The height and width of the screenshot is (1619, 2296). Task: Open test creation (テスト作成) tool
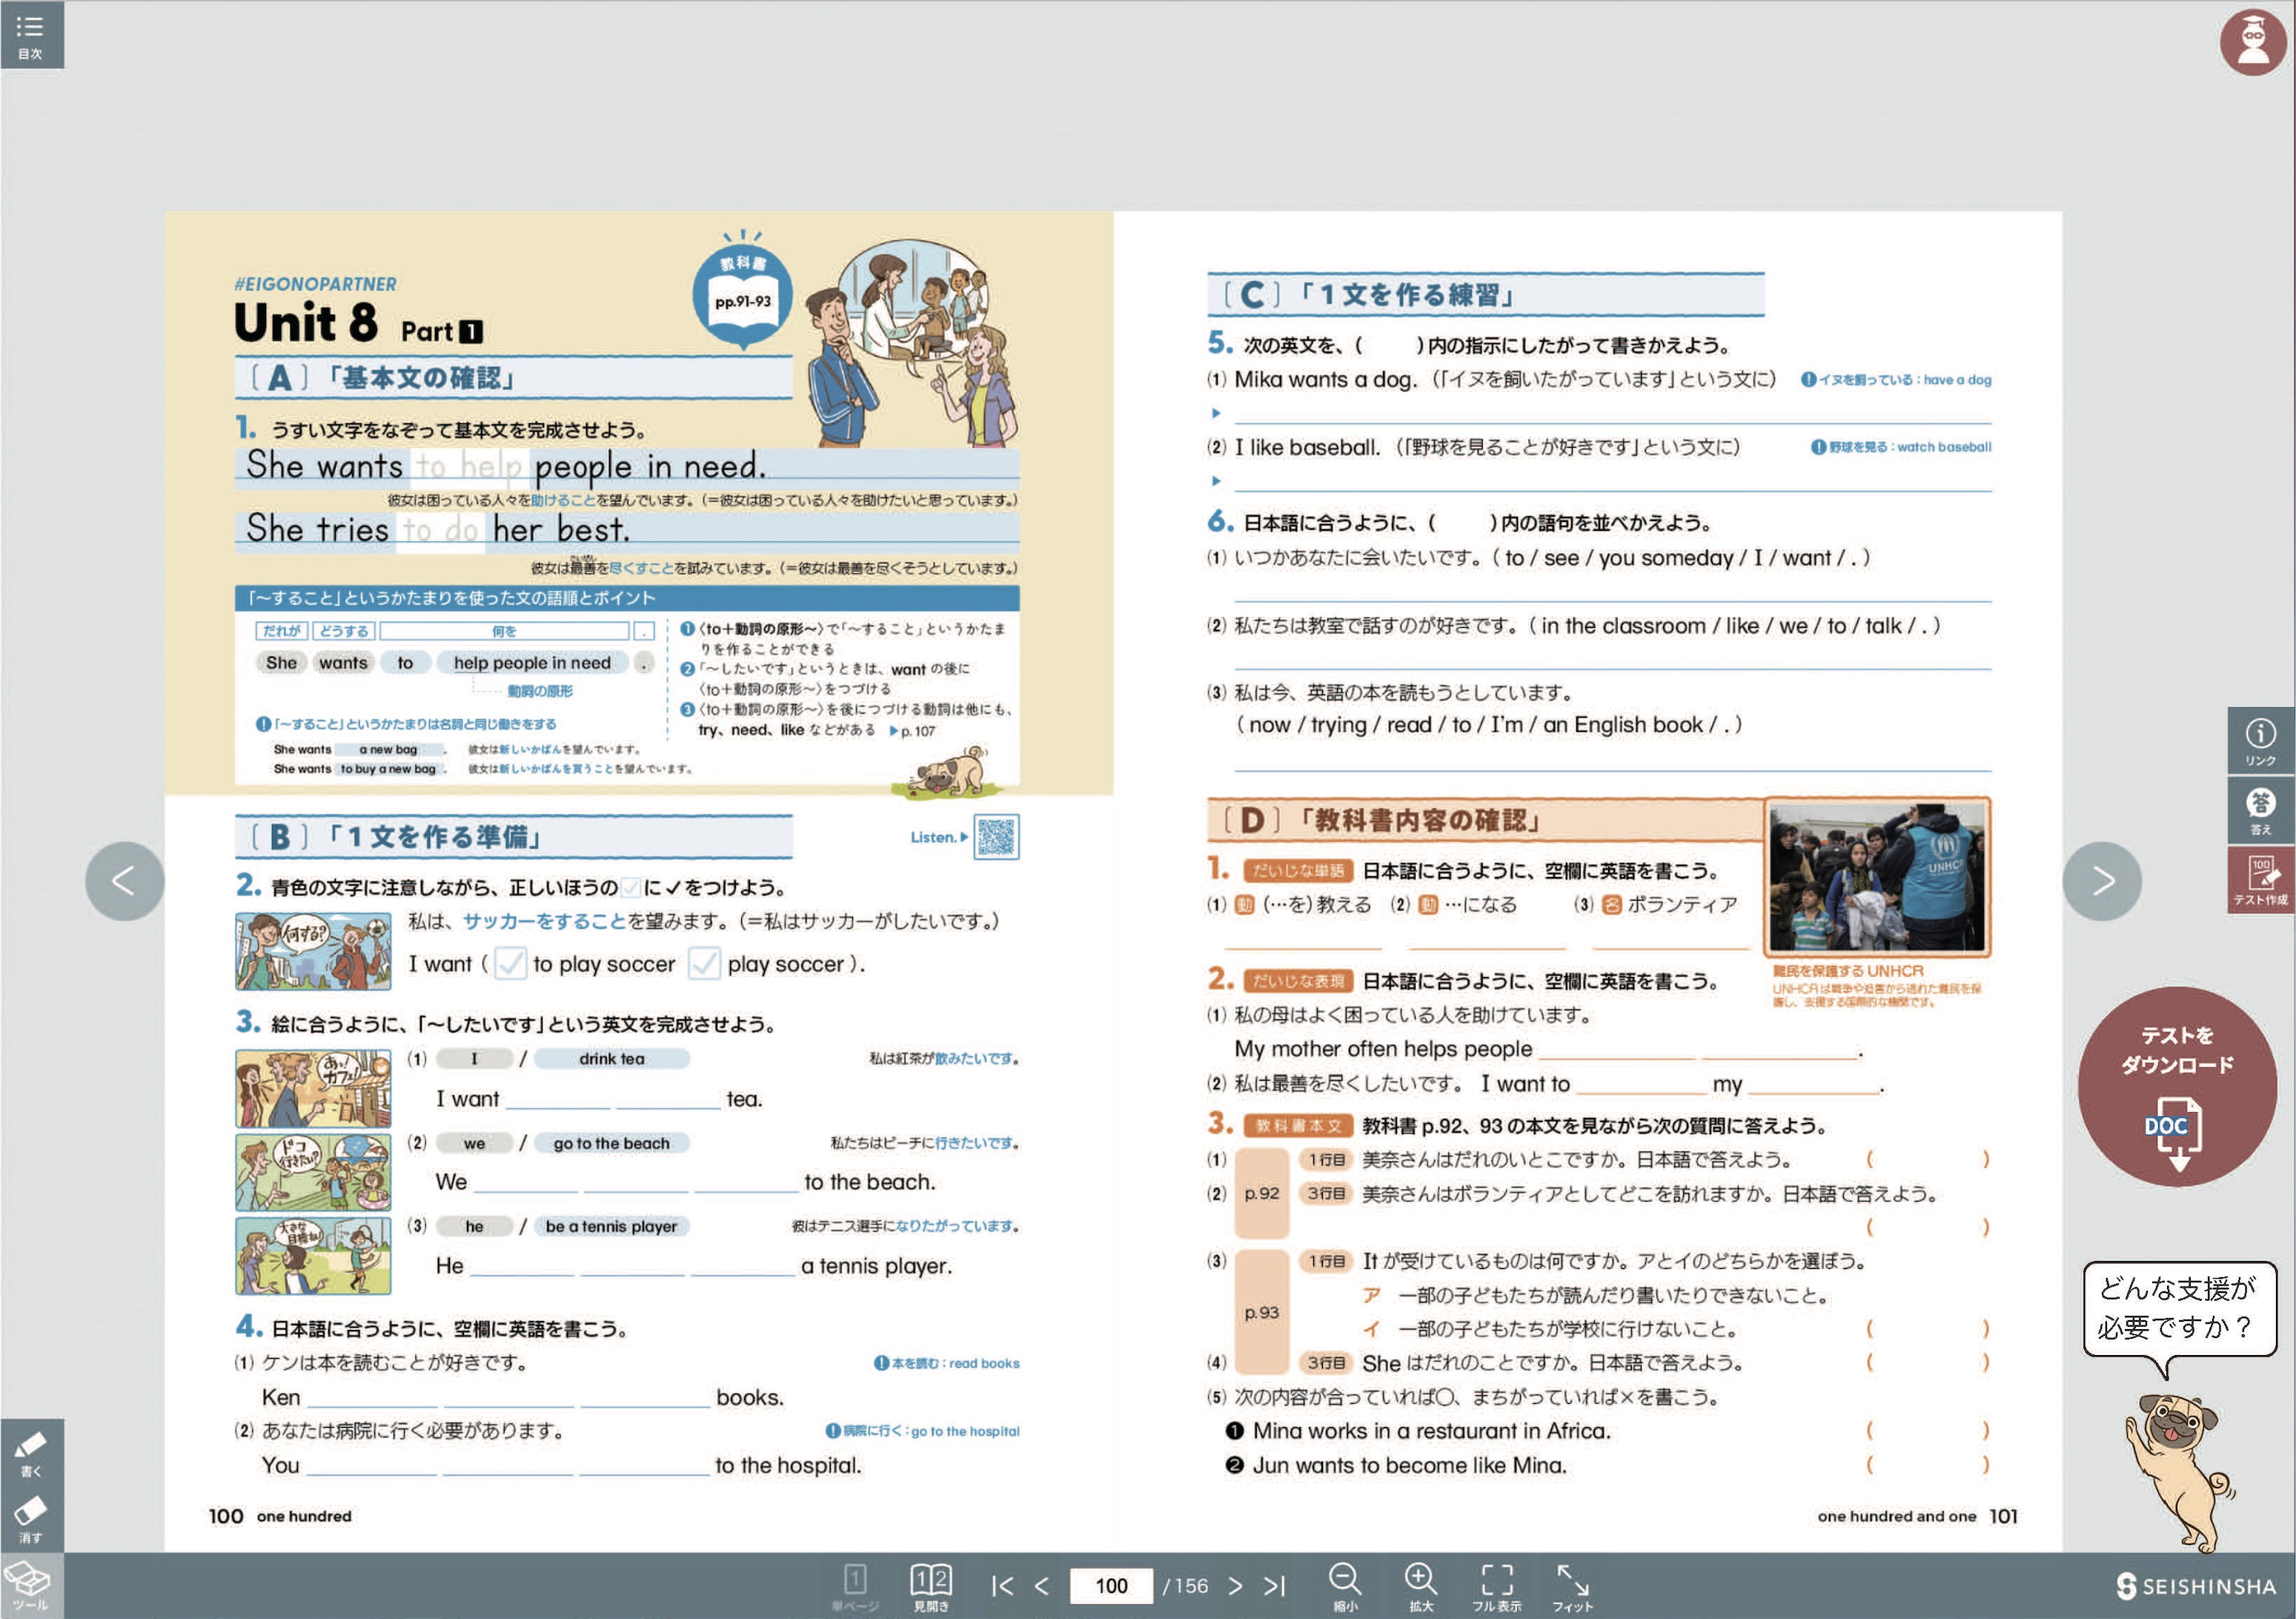pyautogui.click(x=2260, y=880)
